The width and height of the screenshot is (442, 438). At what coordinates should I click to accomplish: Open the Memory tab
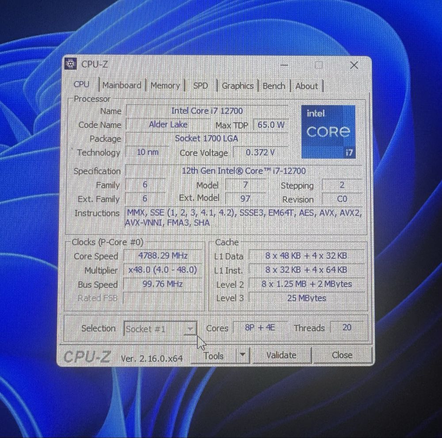[165, 85]
